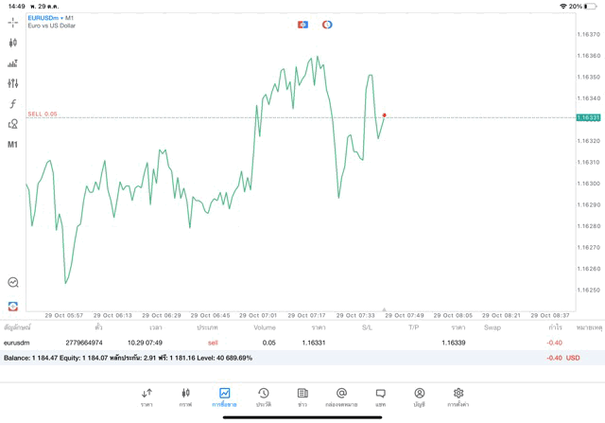Open the indicators (f) icon

tap(13, 103)
